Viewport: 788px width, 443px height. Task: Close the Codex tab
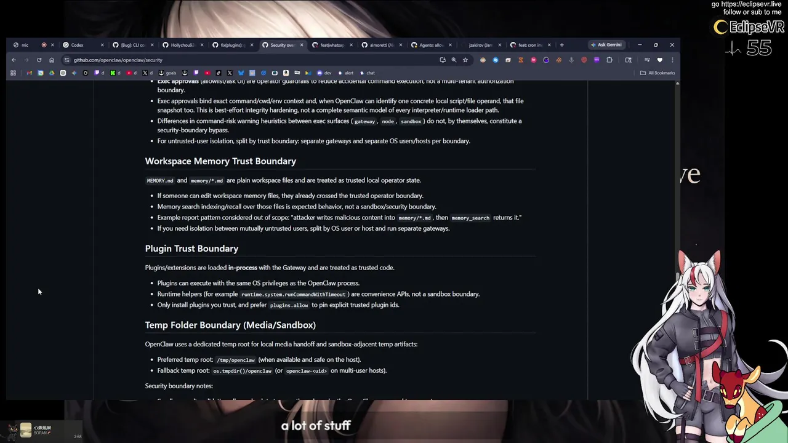[102, 44]
